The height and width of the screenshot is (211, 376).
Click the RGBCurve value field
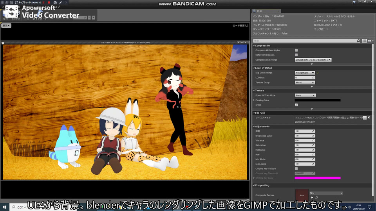pyautogui.click(x=305, y=150)
